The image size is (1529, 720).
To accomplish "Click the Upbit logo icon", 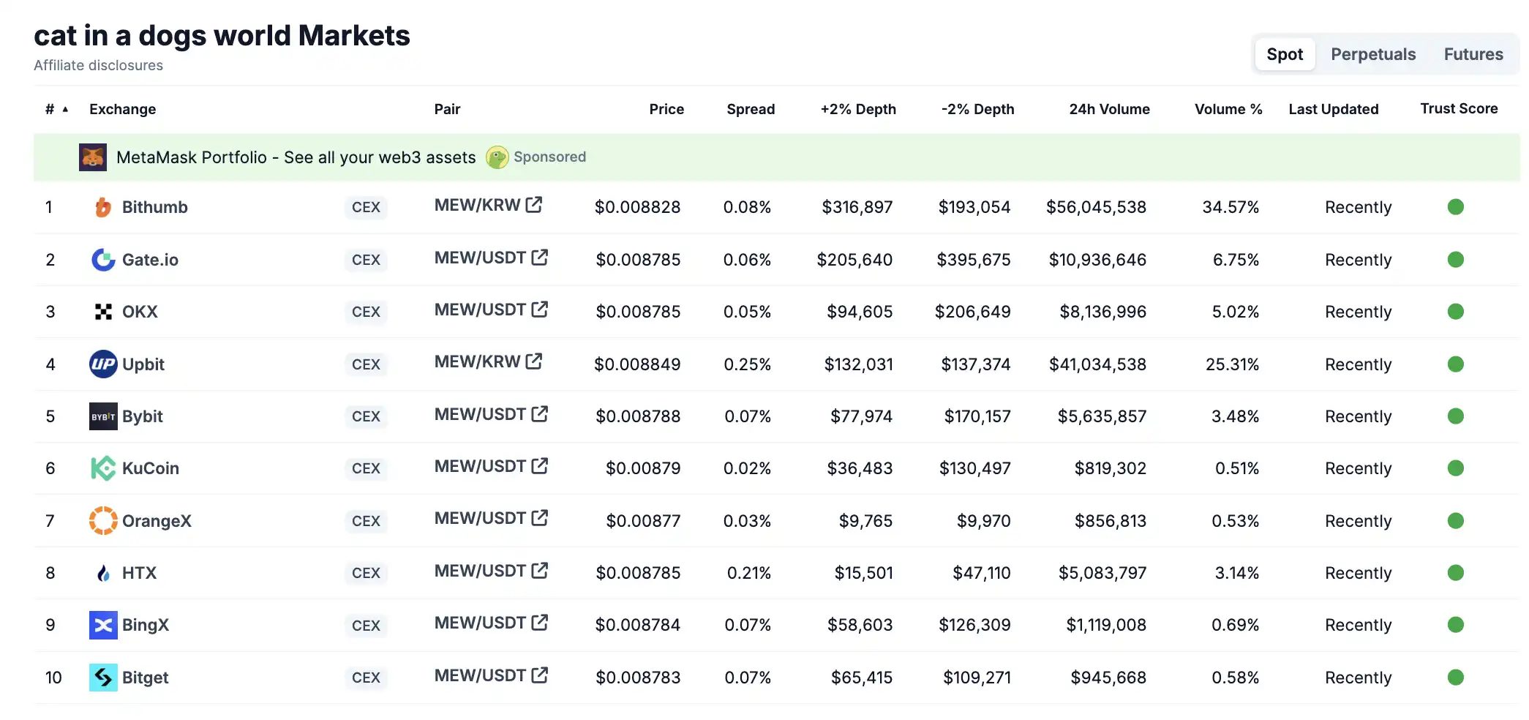I will click(x=103, y=364).
